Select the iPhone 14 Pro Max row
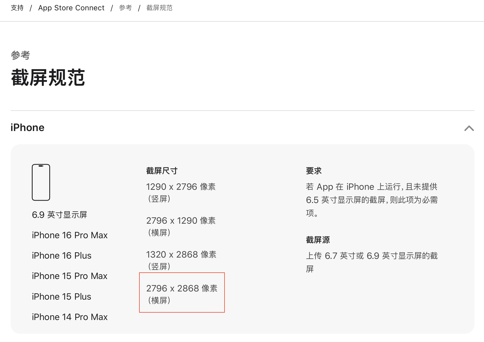Viewport: 484px width, 342px height. (x=70, y=317)
